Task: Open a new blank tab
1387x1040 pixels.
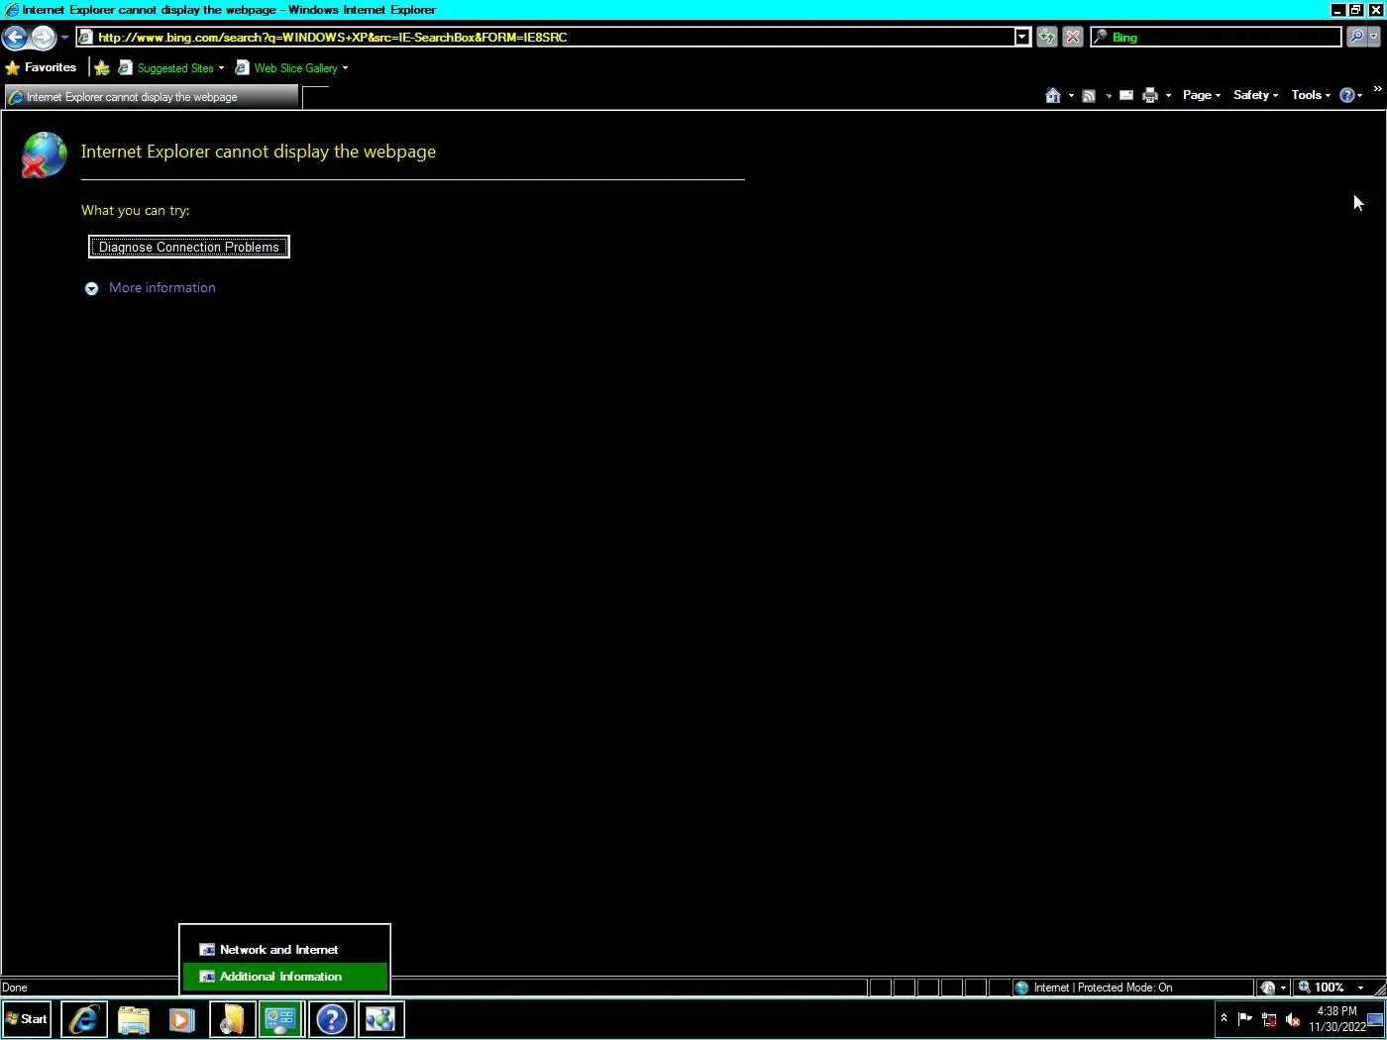Action: click(315, 97)
